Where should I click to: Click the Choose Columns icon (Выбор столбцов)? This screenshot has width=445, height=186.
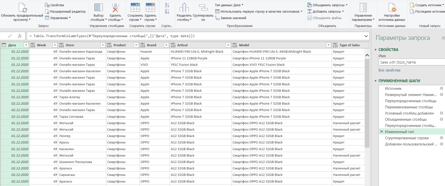99,7
